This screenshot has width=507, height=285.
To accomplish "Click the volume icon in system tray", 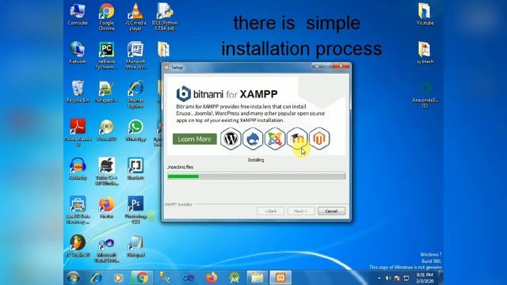I will (388, 278).
